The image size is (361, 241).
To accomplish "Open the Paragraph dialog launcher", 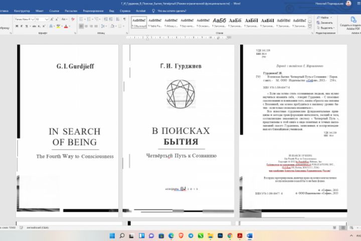I will 127,34.
